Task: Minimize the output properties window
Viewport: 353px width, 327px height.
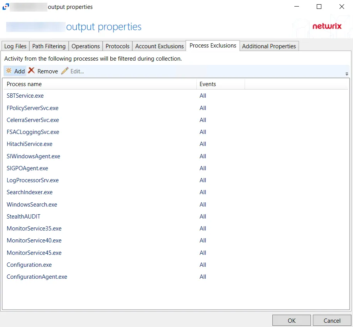Action: (x=297, y=7)
